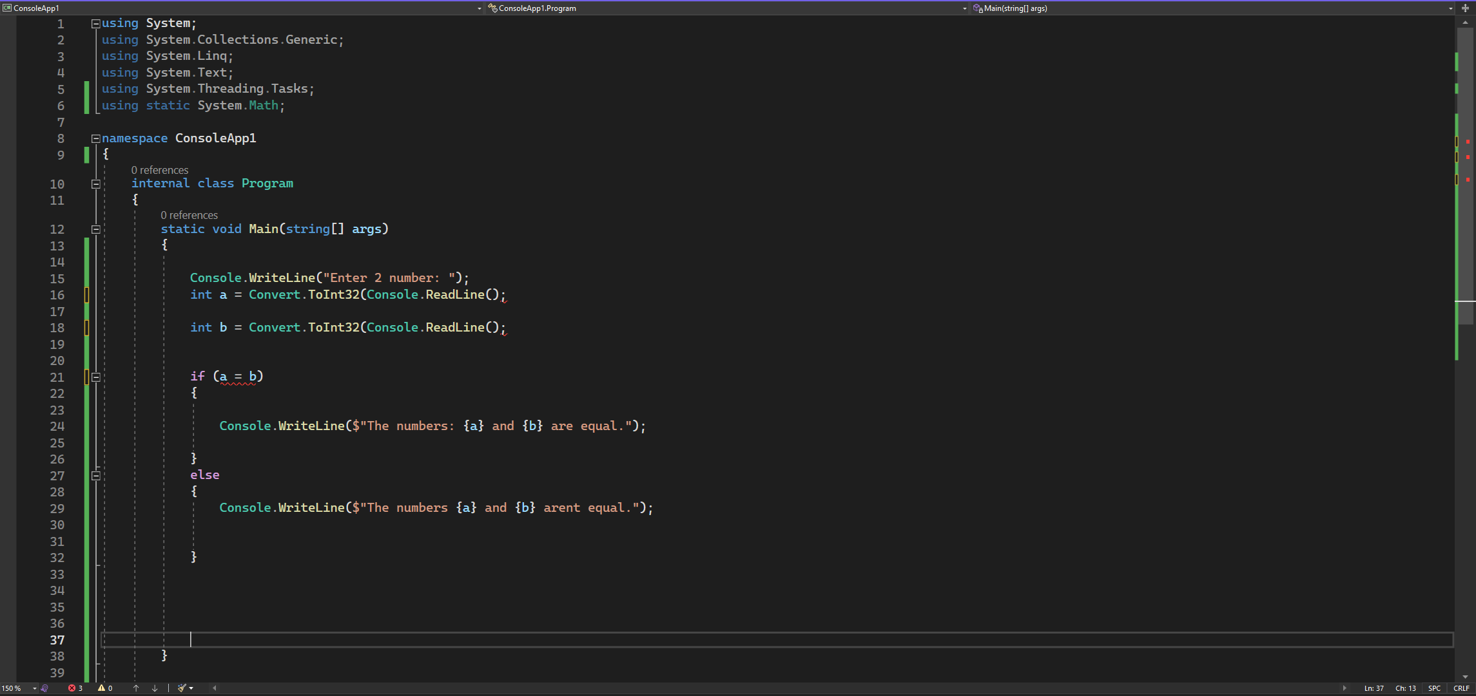Collapse the using directives block
1476x696 pixels.
(x=96, y=24)
